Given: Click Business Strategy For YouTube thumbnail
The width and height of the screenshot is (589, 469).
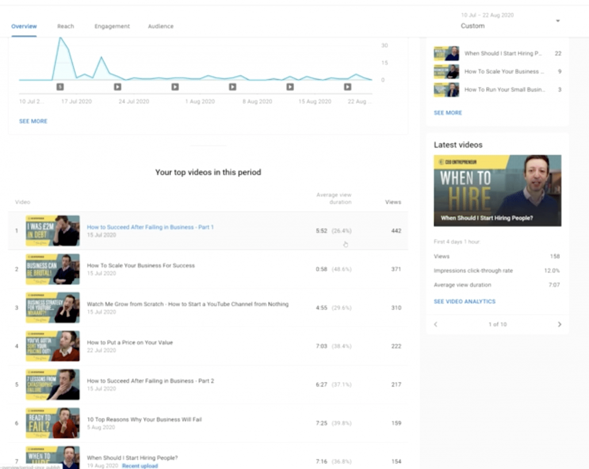Looking at the screenshot, I should (52, 308).
